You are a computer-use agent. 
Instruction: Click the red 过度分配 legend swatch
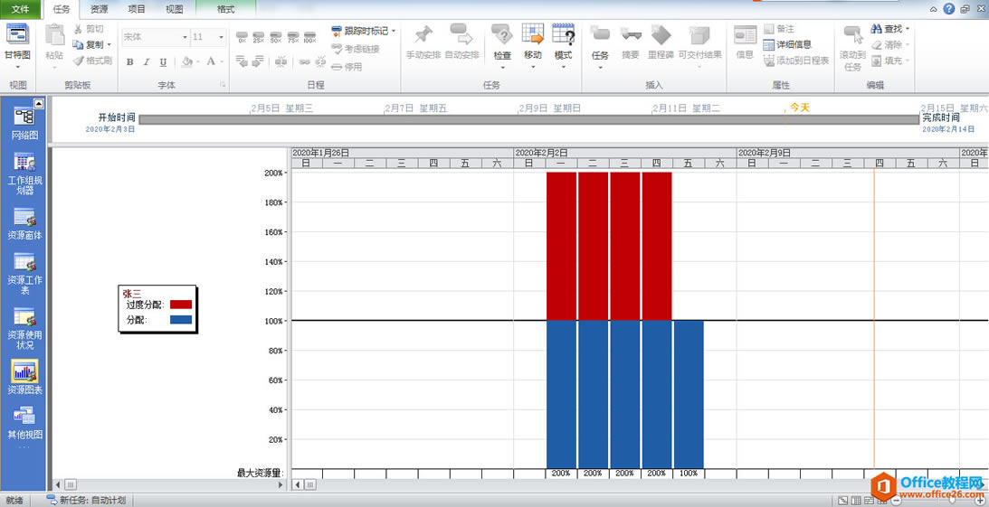click(x=181, y=305)
